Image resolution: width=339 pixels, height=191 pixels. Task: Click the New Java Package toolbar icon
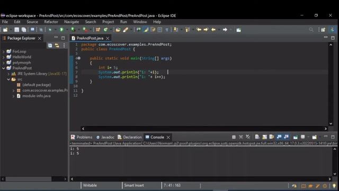point(98,30)
